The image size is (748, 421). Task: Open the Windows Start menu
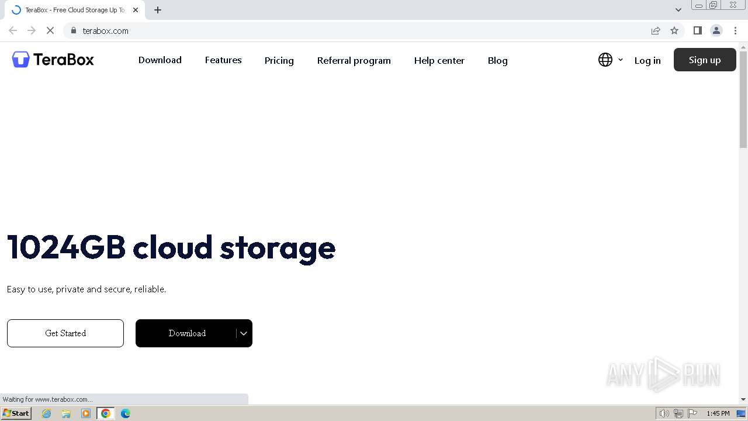(16, 413)
